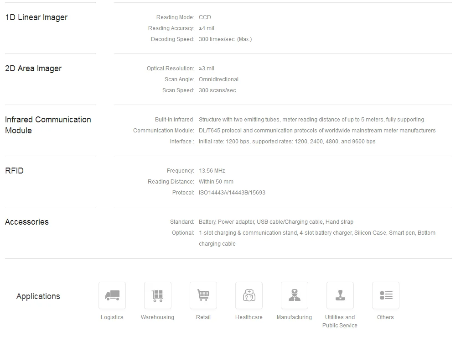Click the Healthcare label under icon
The width and height of the screenshot is (461, 347).
pos(249,317)
